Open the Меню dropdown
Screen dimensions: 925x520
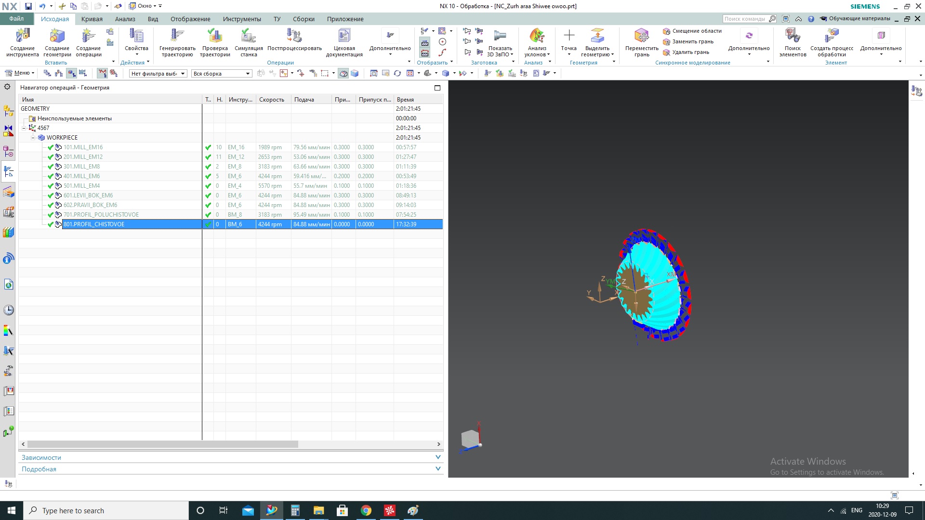coord(19,73)
